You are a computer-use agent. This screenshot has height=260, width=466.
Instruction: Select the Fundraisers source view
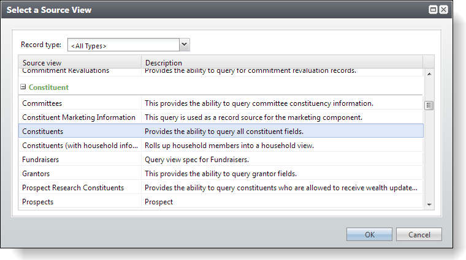click(221, 160)
